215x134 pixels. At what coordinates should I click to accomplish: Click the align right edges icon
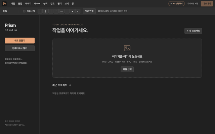tap(51, 11)
